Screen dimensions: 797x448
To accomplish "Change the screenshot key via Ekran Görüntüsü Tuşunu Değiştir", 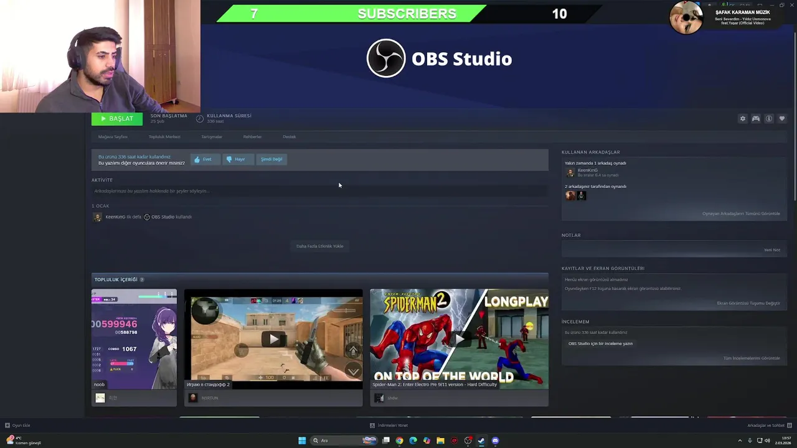I will pos(748,304).
